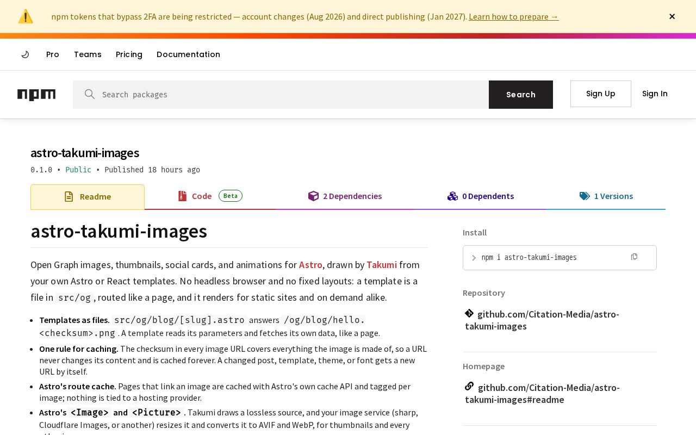Screen dimensions: 696x435
Task: Click the Search button
Action: (521, 95)
